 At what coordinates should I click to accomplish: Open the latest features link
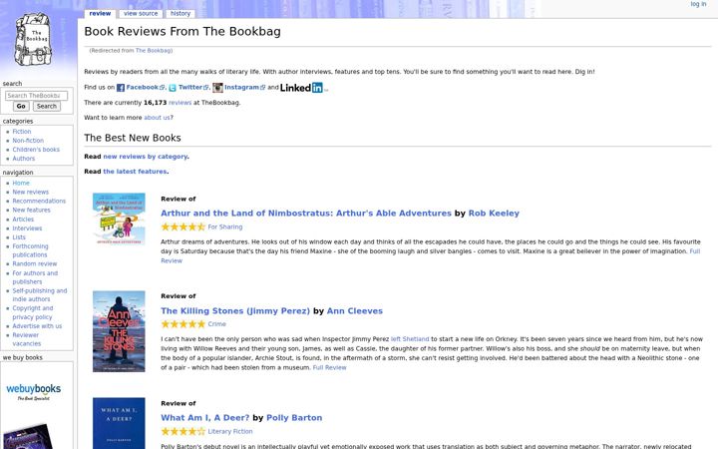coord(135,172)
